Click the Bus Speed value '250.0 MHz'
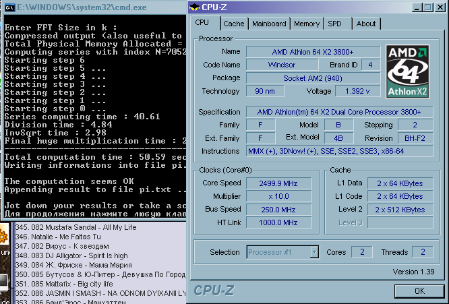The width and height of the screenshot is (449, 304). 278,210
